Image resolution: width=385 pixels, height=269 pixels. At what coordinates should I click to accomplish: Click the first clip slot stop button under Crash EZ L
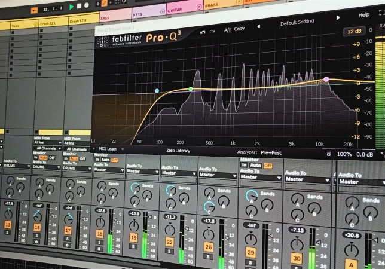(41, 30)
